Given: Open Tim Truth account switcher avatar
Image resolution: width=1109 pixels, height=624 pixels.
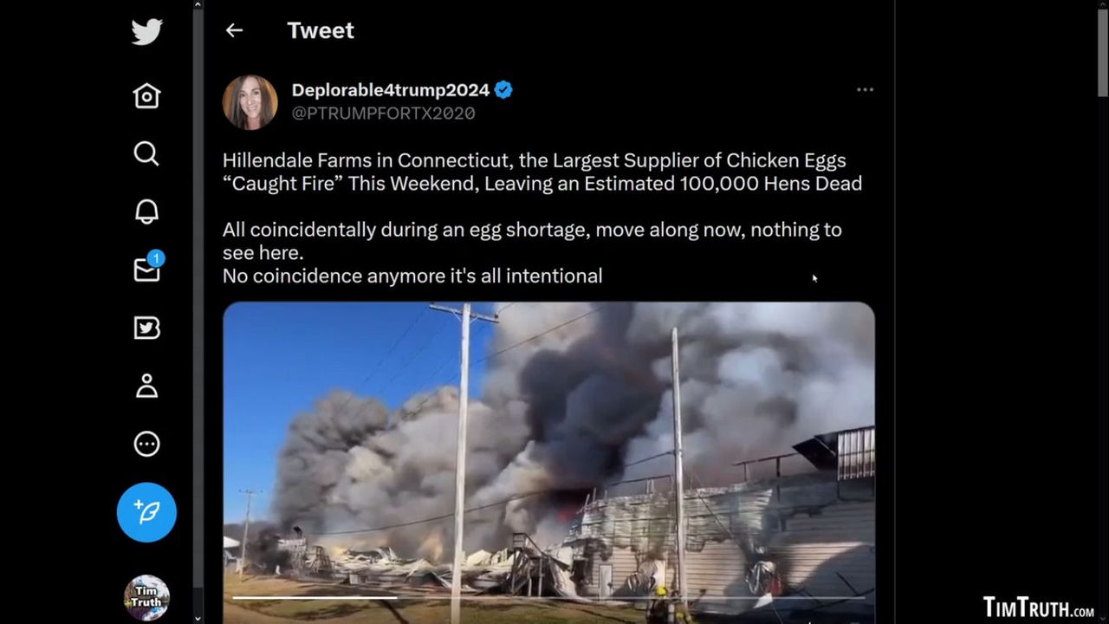Looking at the screenshot, I should point(146,597).
